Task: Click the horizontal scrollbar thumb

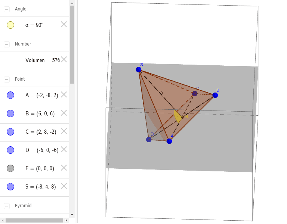Action: tap(34, 221)
